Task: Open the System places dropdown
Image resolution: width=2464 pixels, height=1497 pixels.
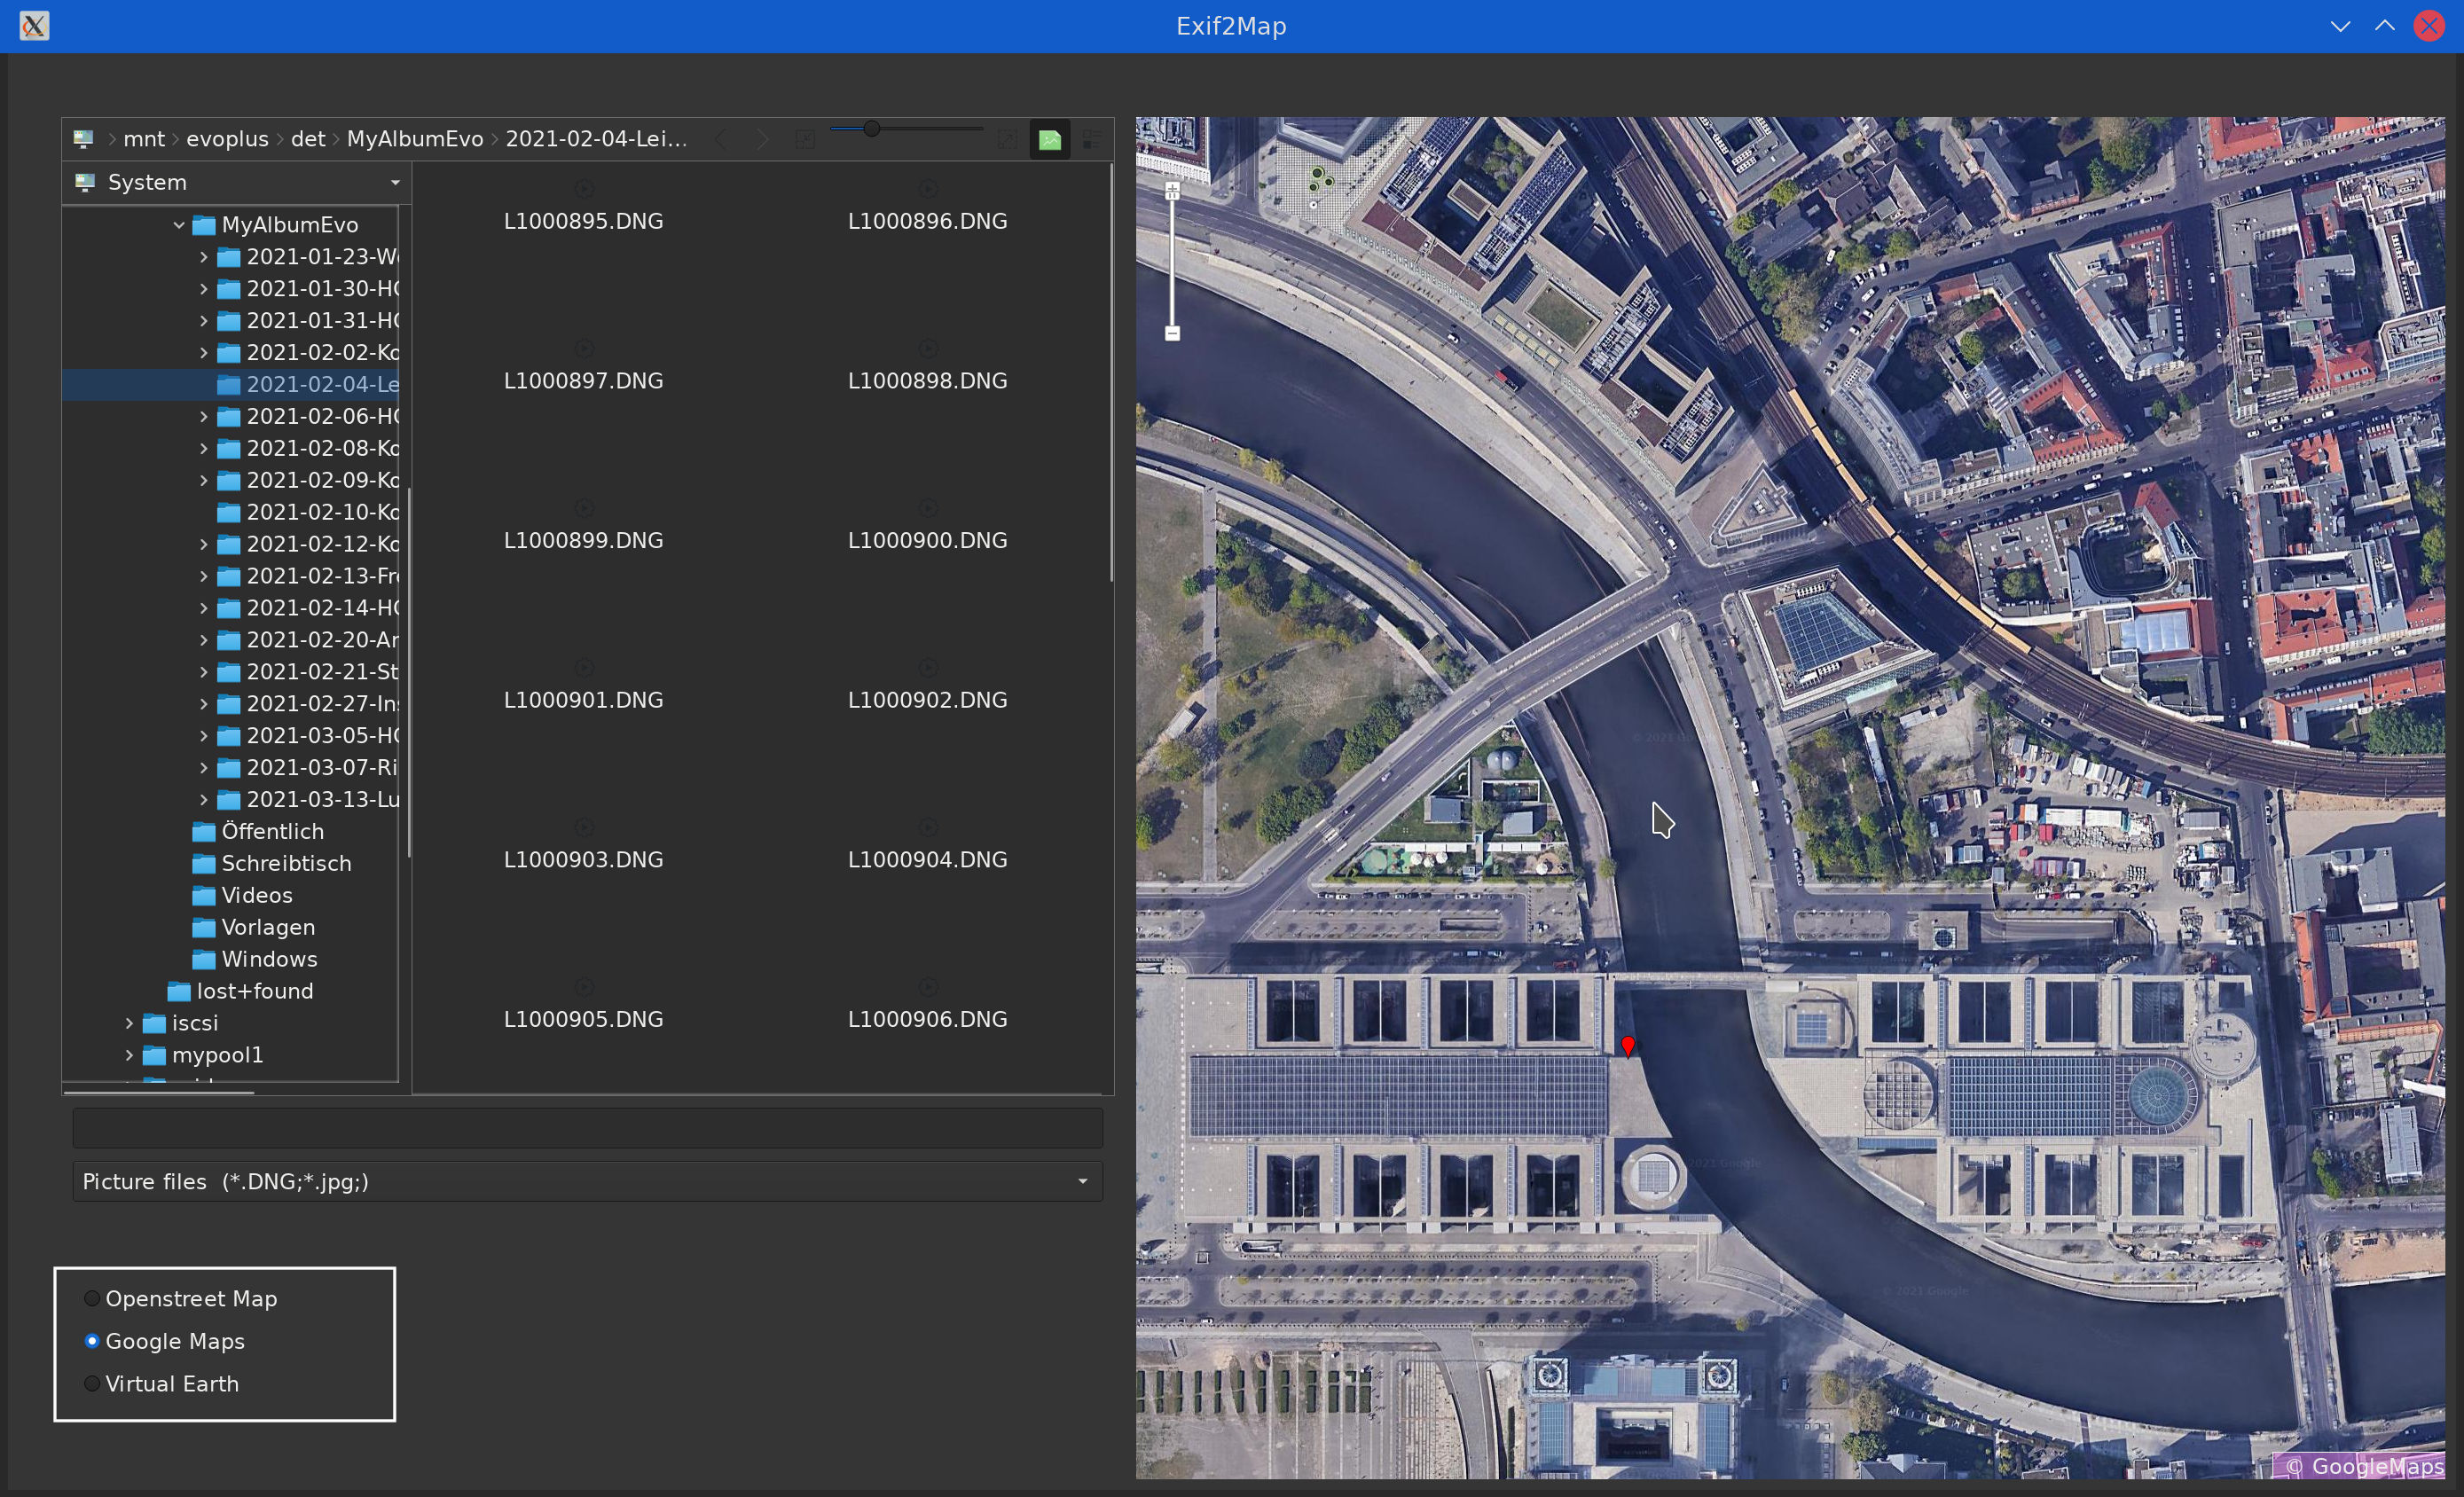Action: [x=237, y=182]
